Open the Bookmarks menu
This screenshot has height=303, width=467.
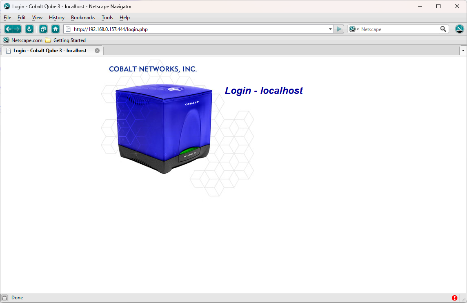click(83, 18)
